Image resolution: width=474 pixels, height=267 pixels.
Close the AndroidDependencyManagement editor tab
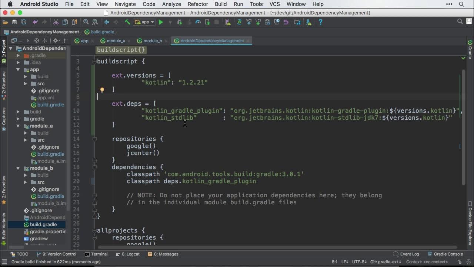248,41
